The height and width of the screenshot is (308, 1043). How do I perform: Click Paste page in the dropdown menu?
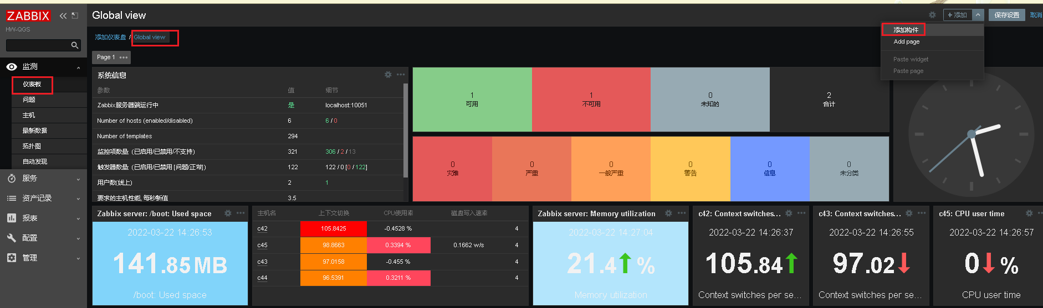pyautogui.click(x=932, y=71)
